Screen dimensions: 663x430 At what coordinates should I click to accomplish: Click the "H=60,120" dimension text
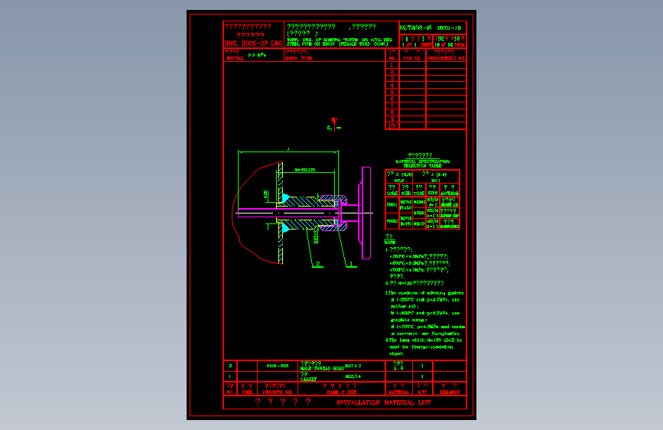(305, 170)
